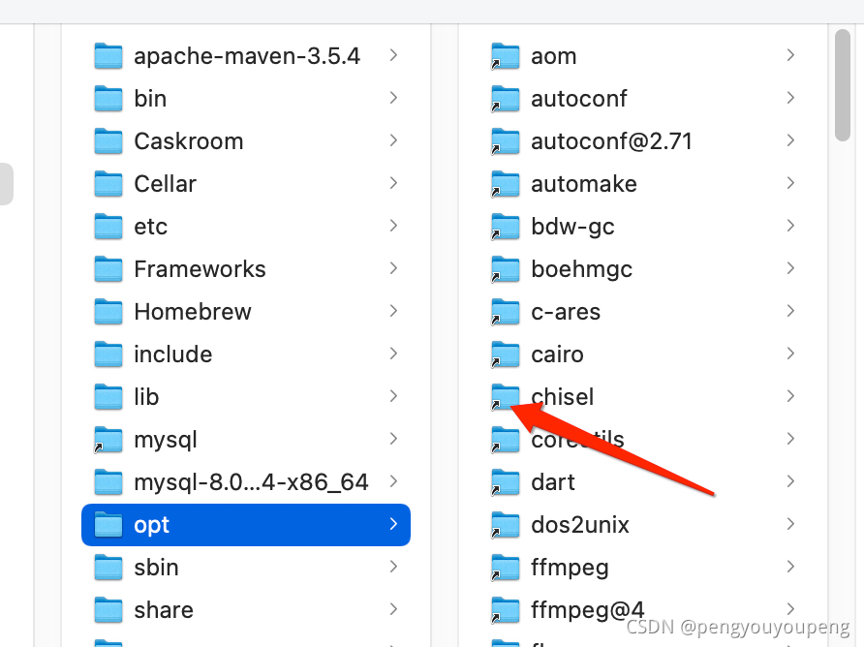This screenshot has width=864, height=647.
Task: Select the include folder name
Action: pyautogui.click(x=173, y=354)
